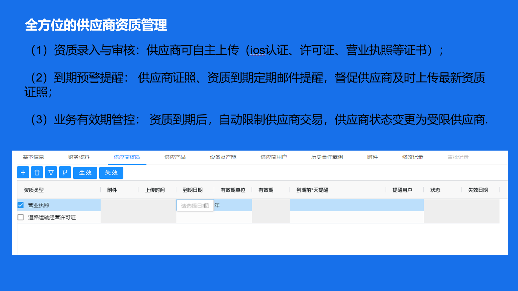Switch to 供应商用户 tab
The width and height of the screenshot is (518, 291).
click(x=273, y=157)
